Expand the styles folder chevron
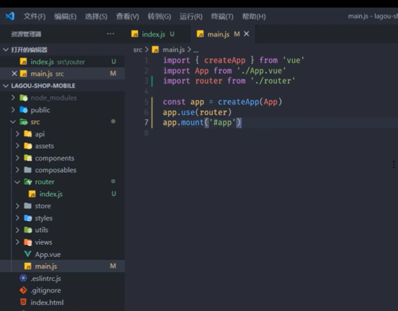 pos(17,218)
